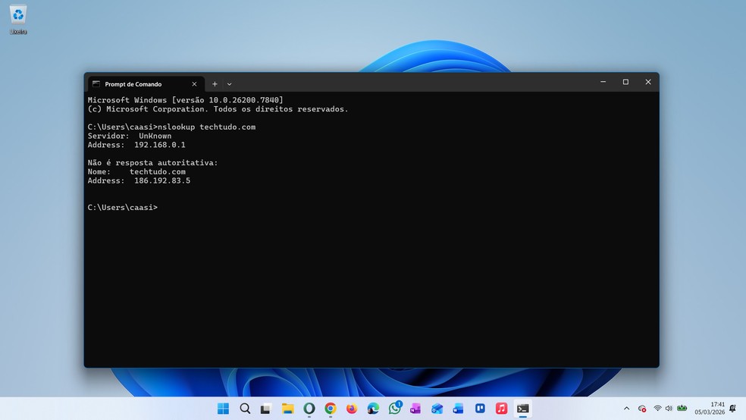Viewport: 746px width, 420px height.
Task: Click the Microsoft Windows version line
Action: point(186,100)
